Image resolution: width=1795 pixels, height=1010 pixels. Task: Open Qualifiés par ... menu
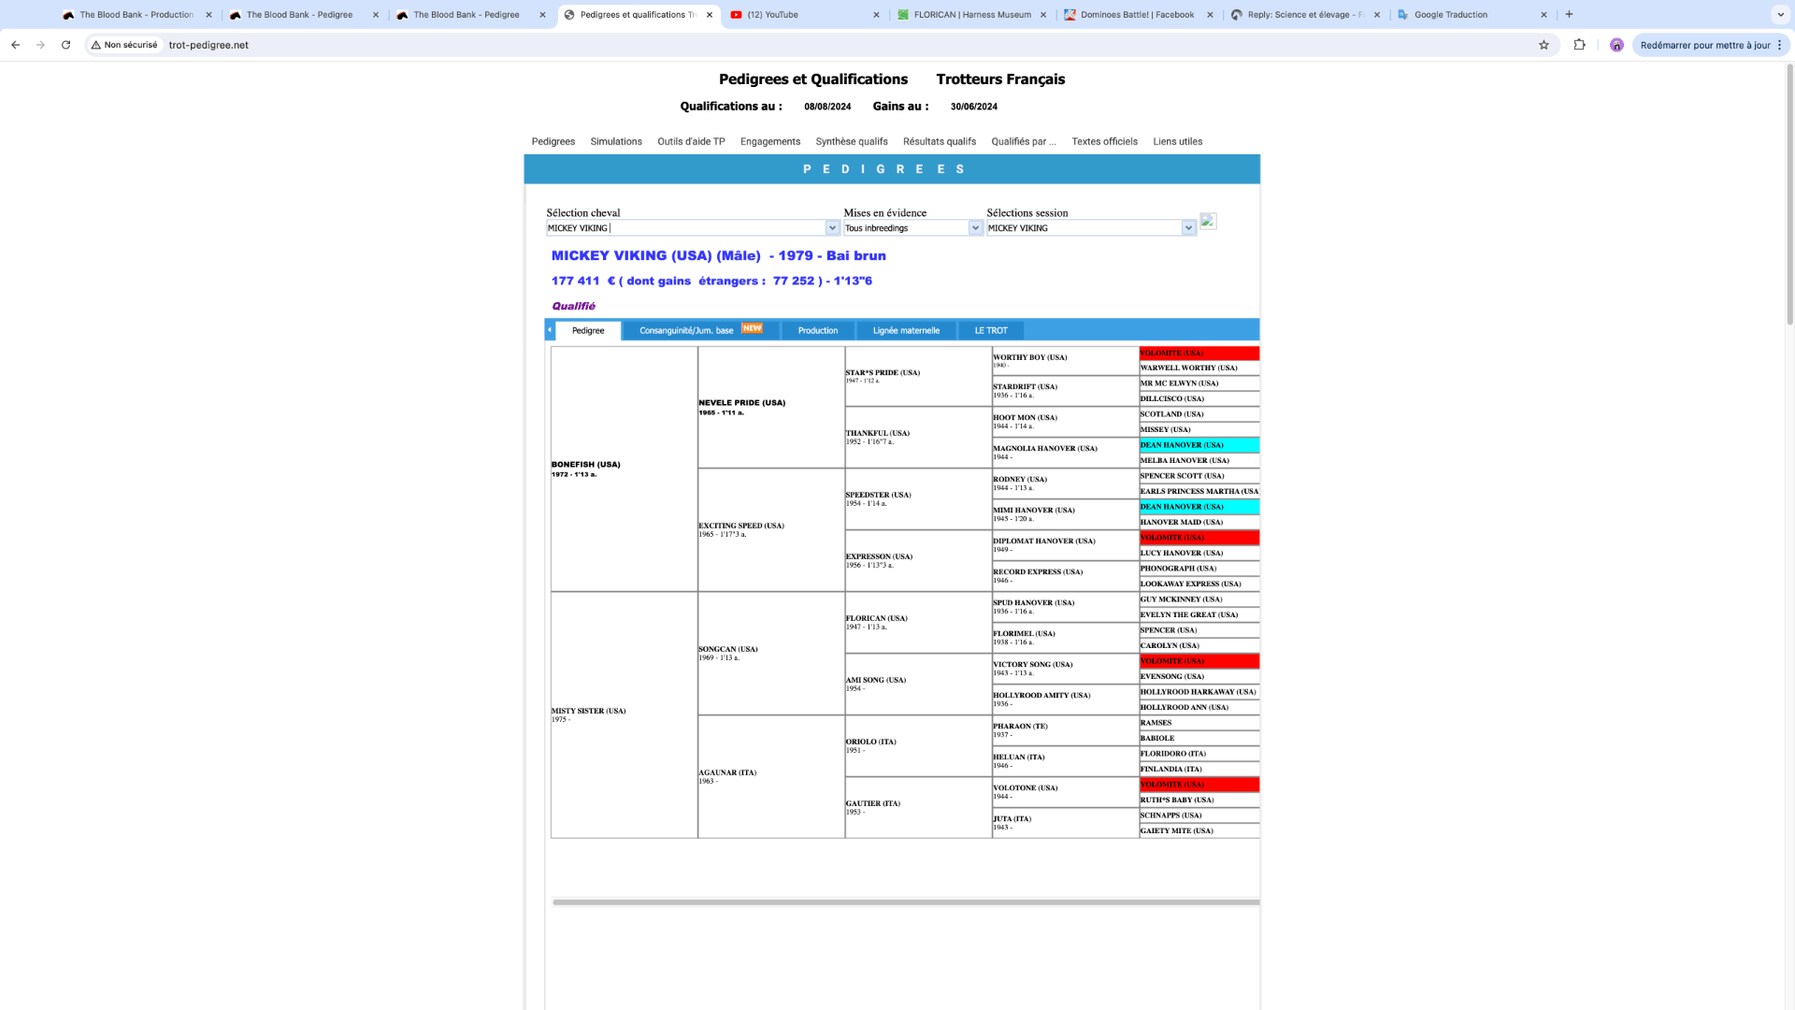pyautogui.click(x=1024, y=141)
